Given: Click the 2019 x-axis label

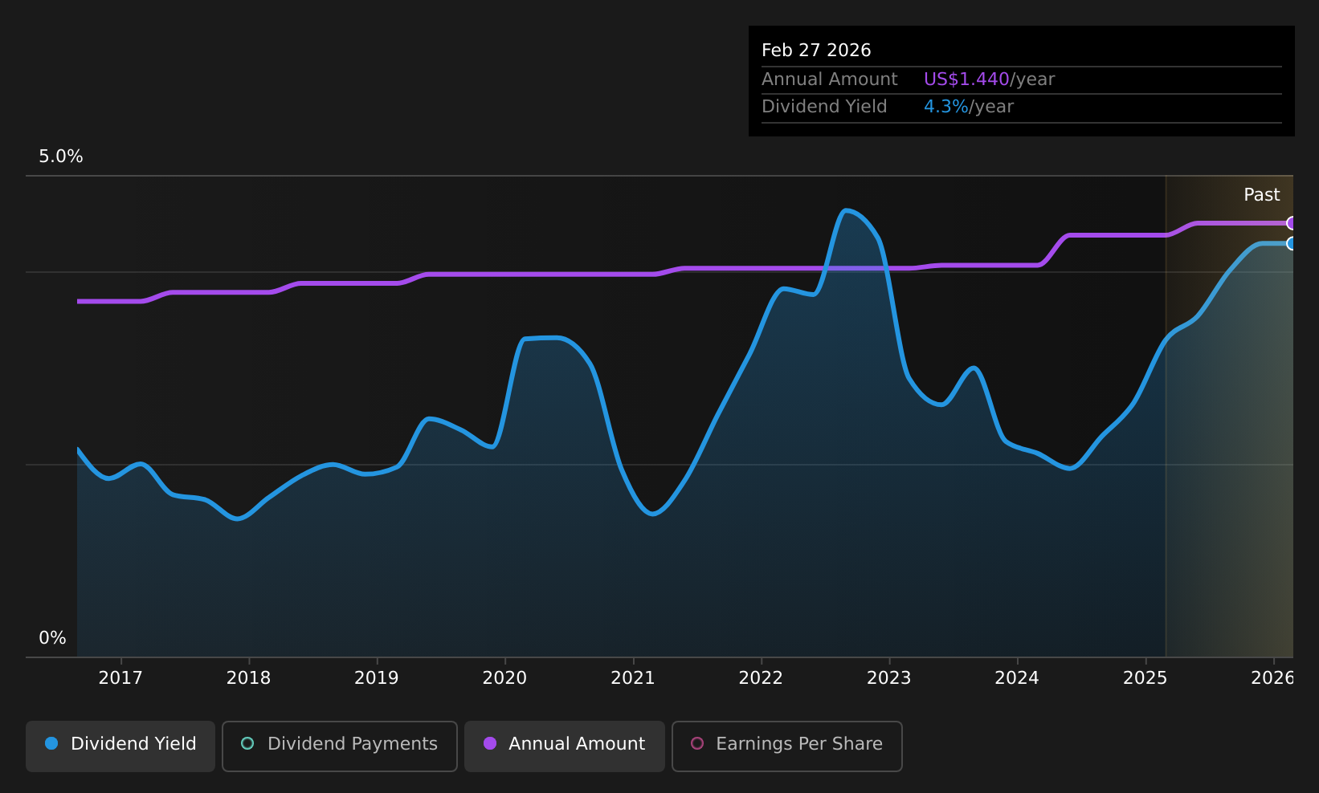Looking at the screenshot, I should pos(377,678).
